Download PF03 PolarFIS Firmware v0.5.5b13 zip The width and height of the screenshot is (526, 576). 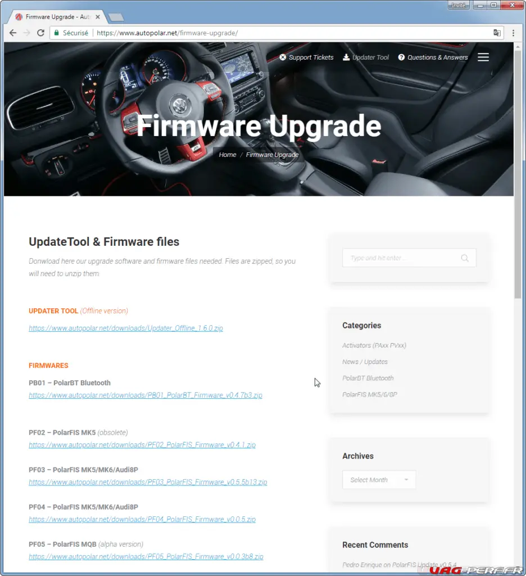click(148, 482)
